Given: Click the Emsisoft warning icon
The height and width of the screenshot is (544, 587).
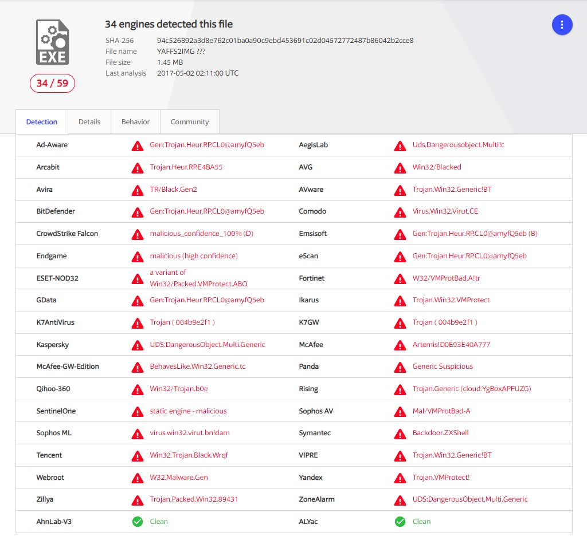Looking at the screenshot, I should click(x=400, y=235).
